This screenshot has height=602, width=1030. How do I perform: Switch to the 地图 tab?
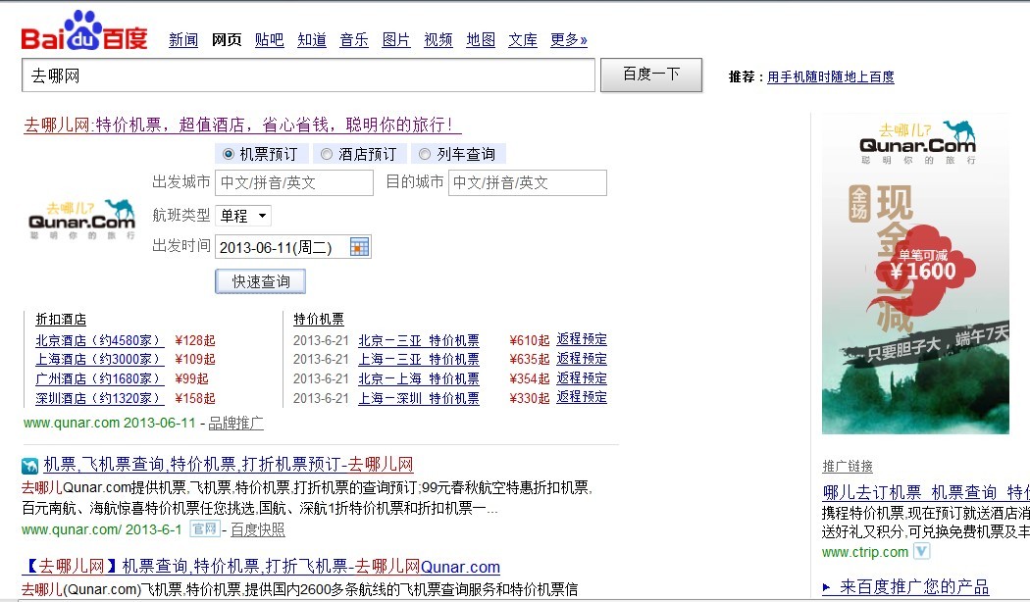coord(481,40)
